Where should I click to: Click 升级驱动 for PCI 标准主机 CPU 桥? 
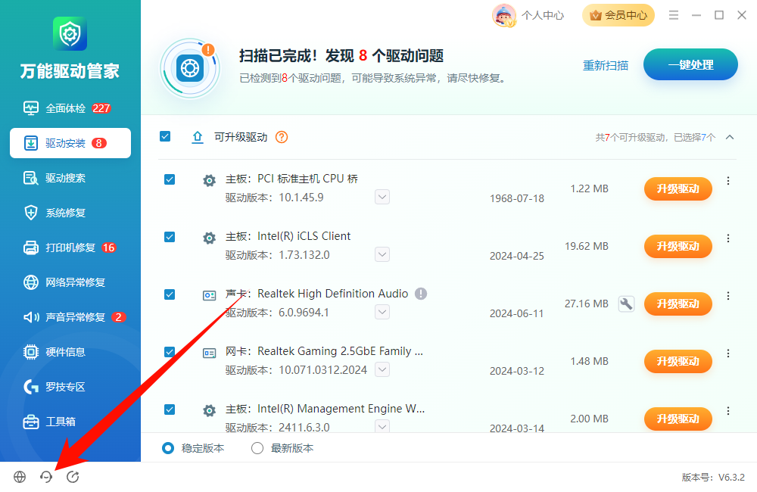pyautogui.click(x=678, y=188)
